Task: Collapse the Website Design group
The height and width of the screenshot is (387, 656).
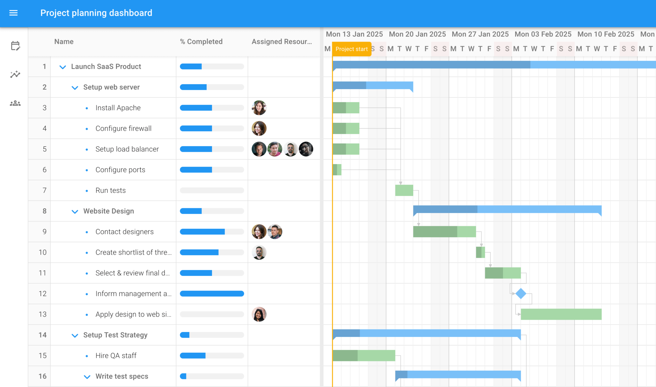Action: point(75,211)
